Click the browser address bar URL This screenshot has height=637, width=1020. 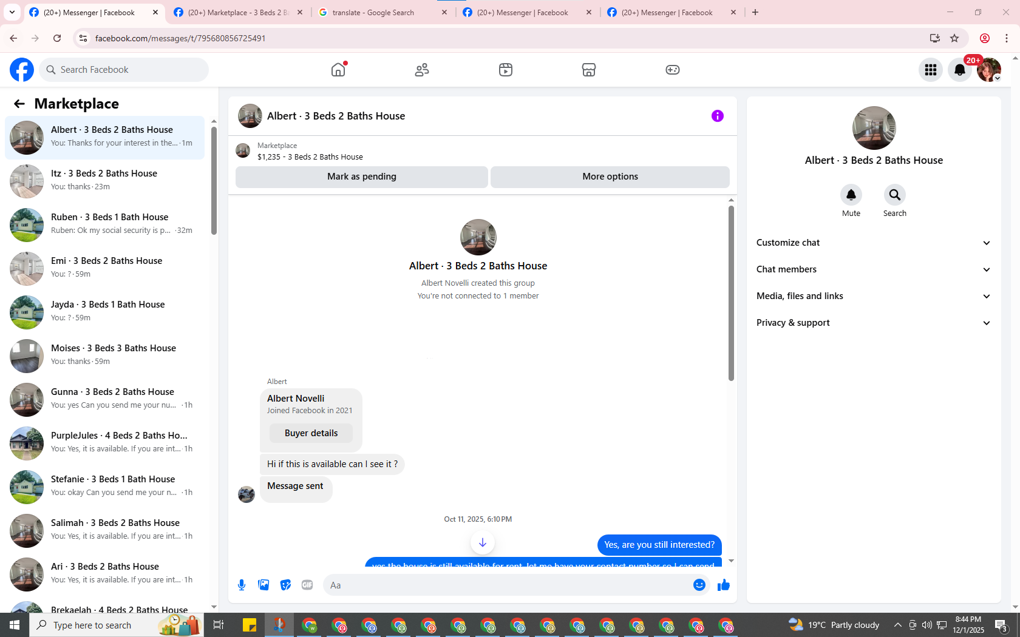tap(180, 38)
